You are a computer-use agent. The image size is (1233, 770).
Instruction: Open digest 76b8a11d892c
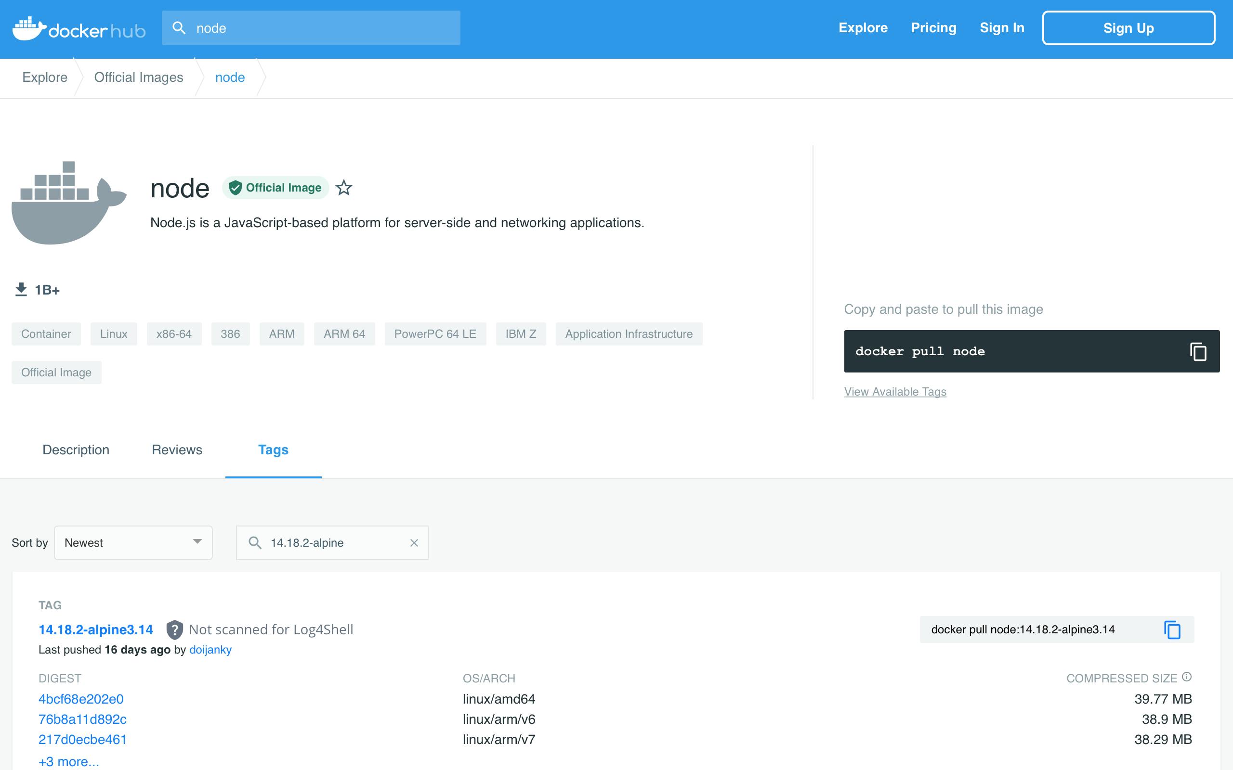(x=82, y=719)
